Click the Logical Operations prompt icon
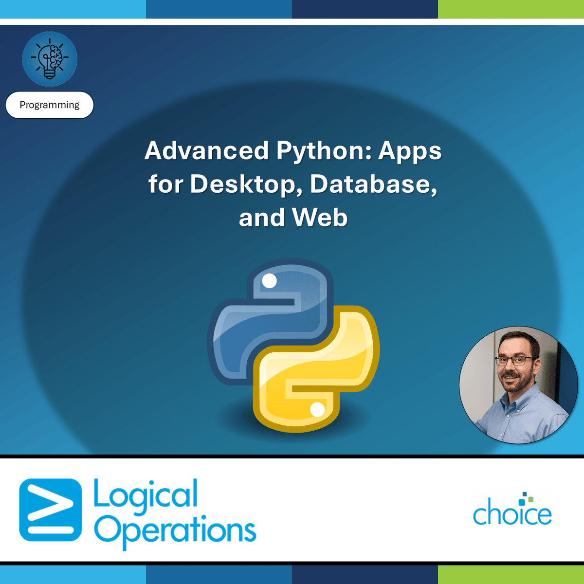Image resolution: width=584 pixels, height=584 pixels. coord(51,510)
